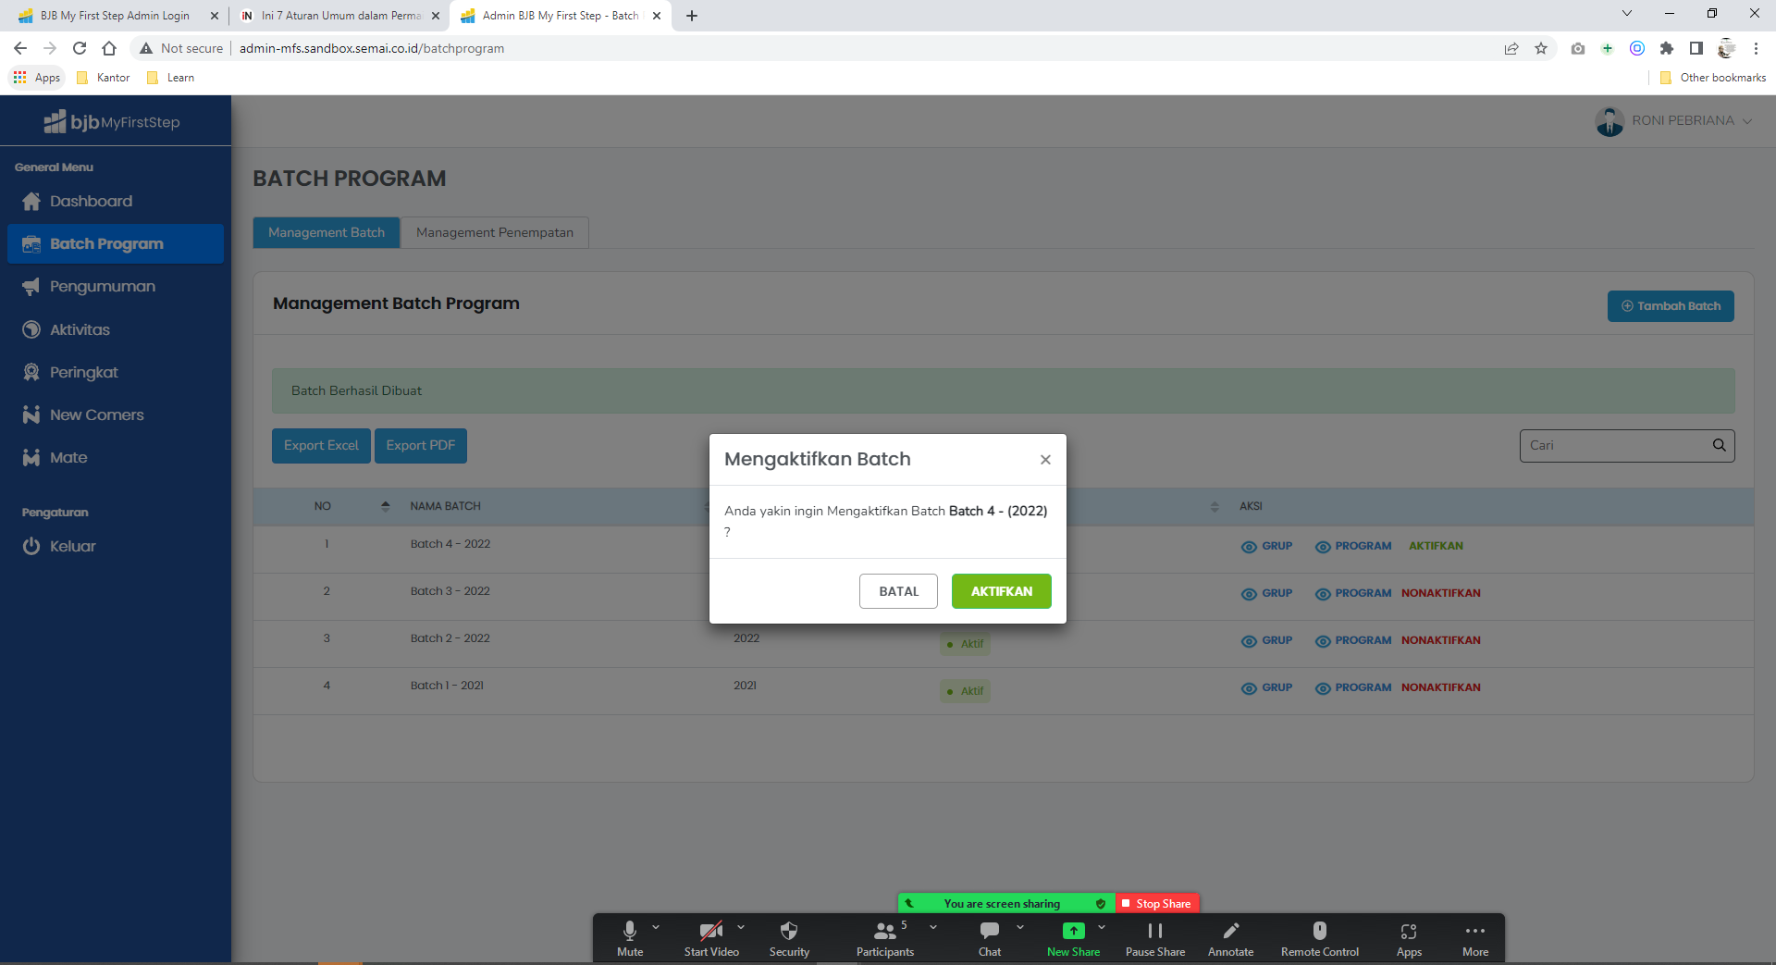Image resolution: width=1776 pixels, height=965 pixels.
Task: Open Zoom Remote Control
Action: point(1320,938)
